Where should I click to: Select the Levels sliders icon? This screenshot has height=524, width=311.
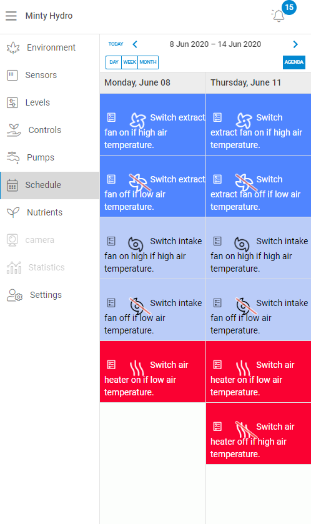(x=12, y=102)
